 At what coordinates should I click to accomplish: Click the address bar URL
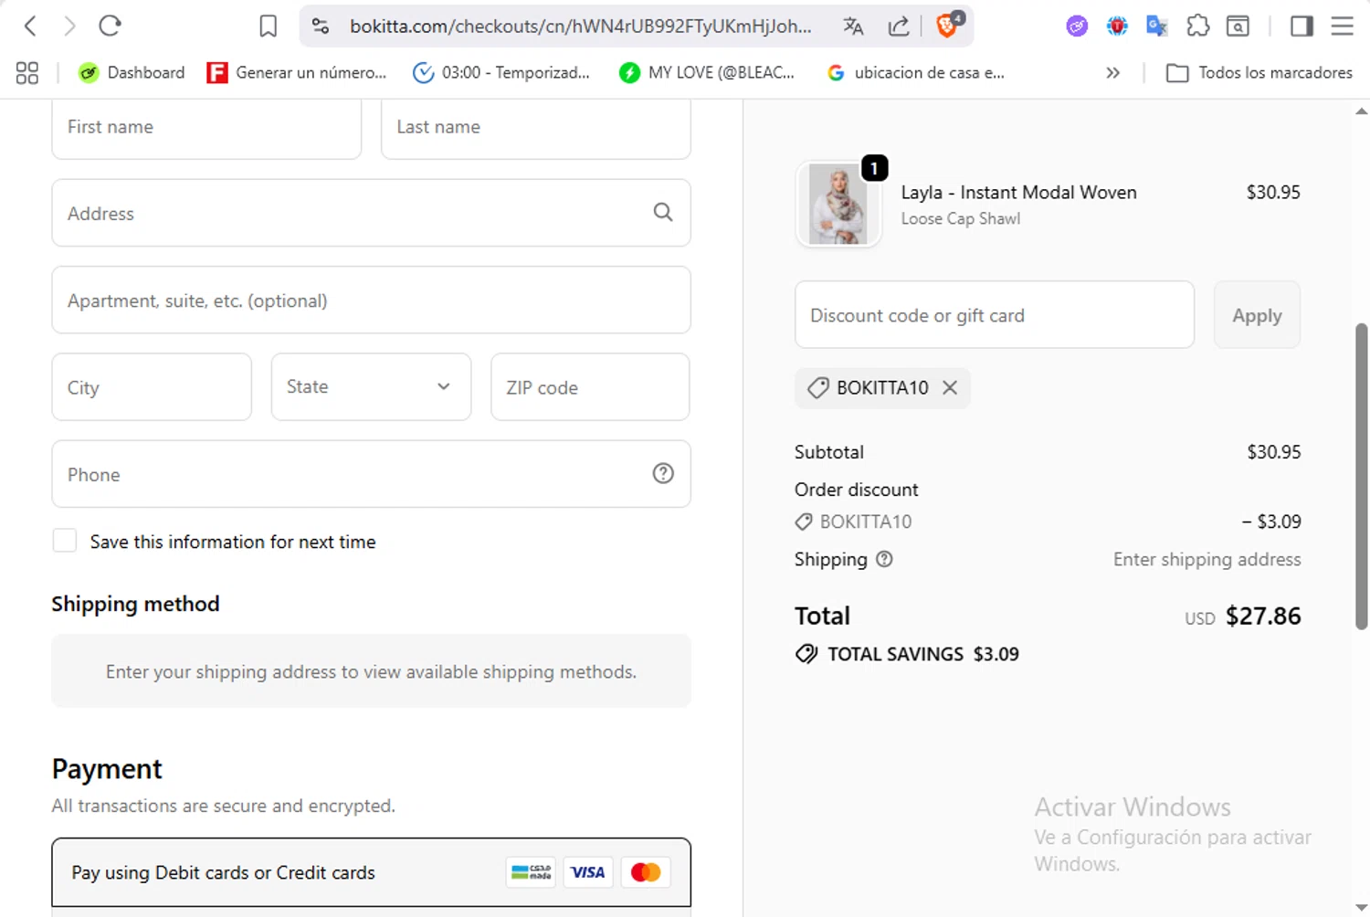pyautogui.click(x=581, y=26)
